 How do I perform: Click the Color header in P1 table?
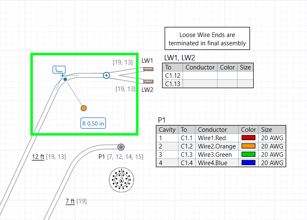pyautogui.click(x=248, y=130)
